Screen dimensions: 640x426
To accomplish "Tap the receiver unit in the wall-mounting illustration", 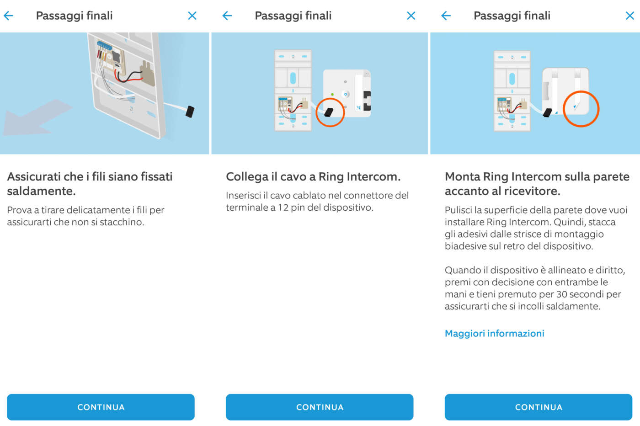I will pos(512,91).
